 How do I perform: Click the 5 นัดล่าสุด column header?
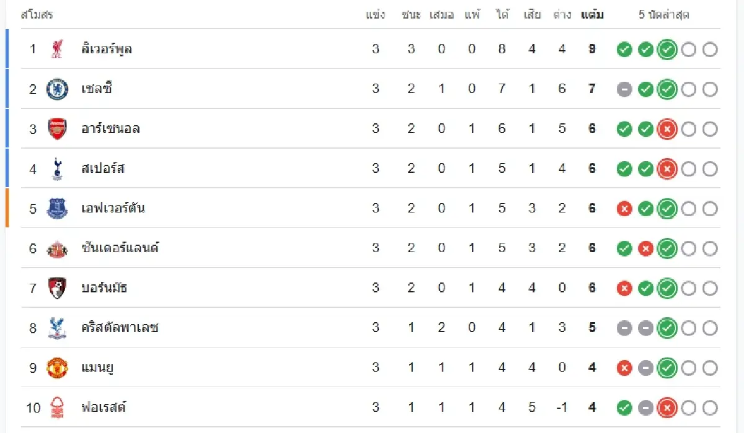pyautogui.click(x=664, y=15)
